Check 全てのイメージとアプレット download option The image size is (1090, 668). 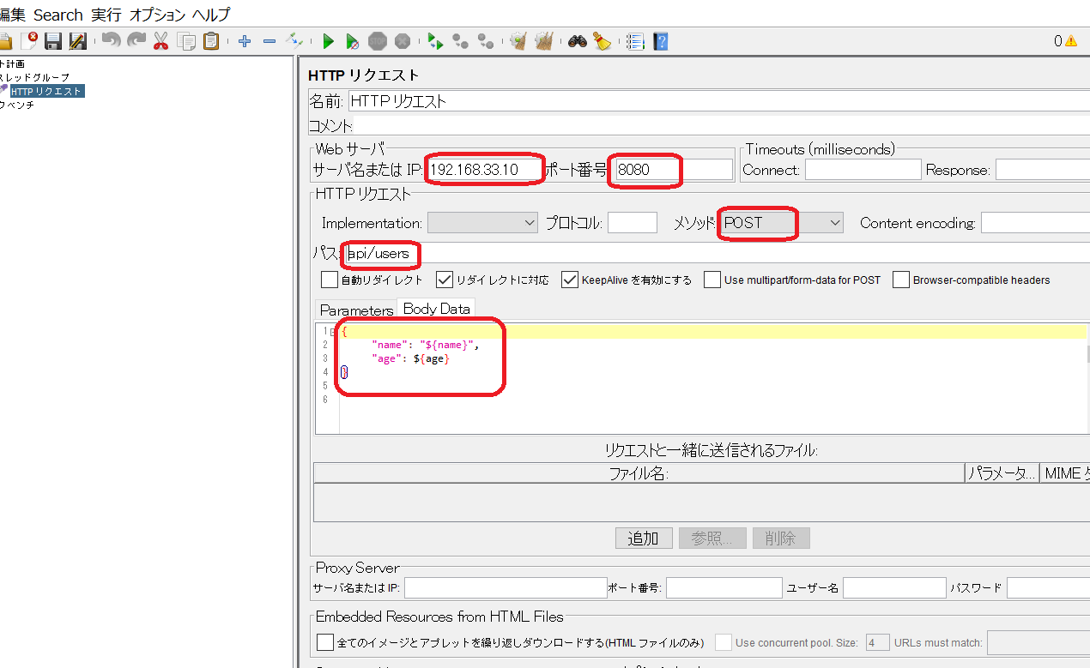pyautogui.click(x=324, y=642)
